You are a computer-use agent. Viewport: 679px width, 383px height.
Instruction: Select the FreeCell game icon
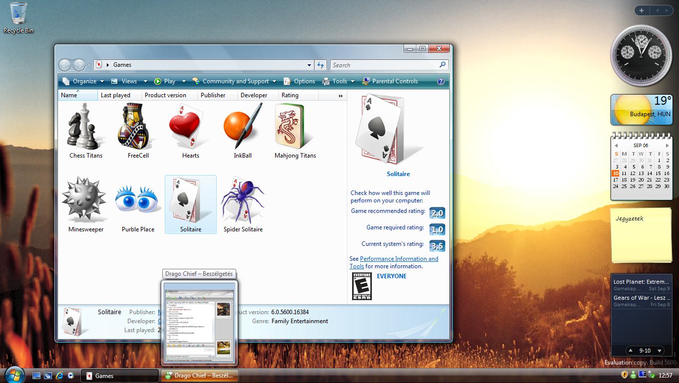[x=138, y=131]
